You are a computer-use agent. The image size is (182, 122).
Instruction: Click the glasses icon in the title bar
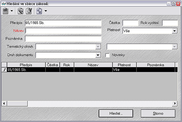4,4
